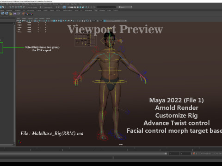The width and height of the screenshot is (222, 166).
Task: Click the orange joint shelf icon
Action: pyautogui.click(x=23, y=14)
